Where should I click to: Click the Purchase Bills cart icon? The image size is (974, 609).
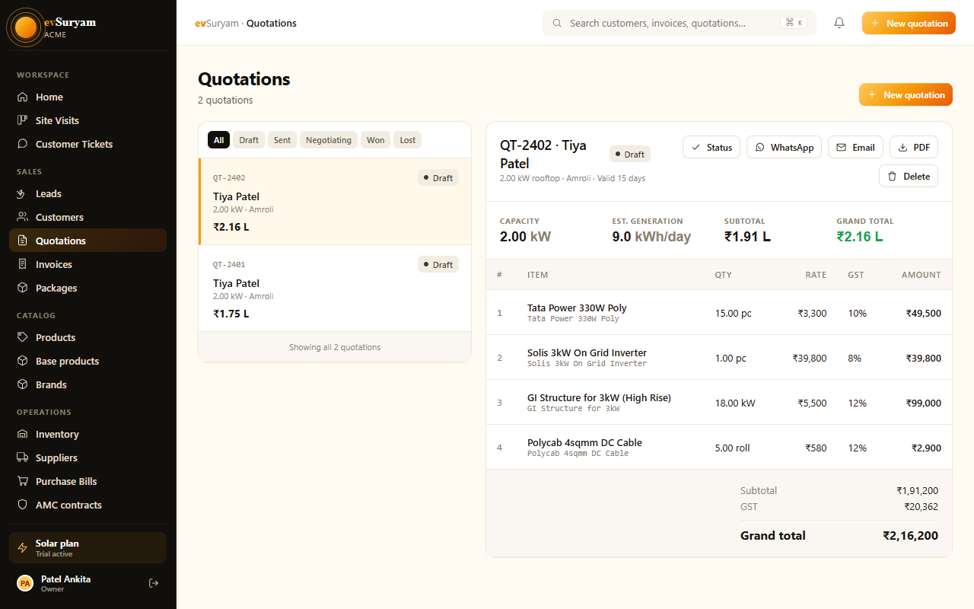[x=22, y=481]
